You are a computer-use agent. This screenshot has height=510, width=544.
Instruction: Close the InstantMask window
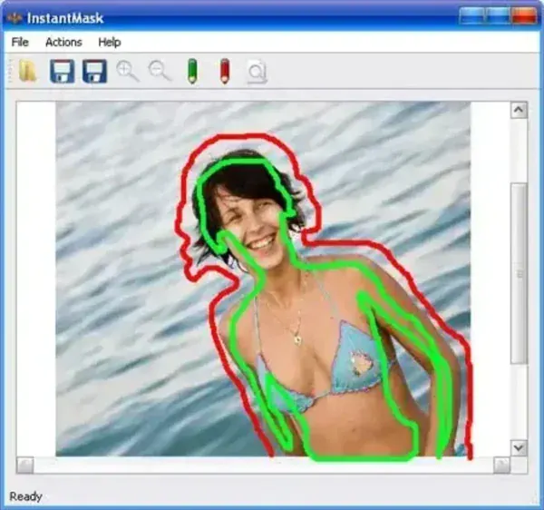point(523,15)
